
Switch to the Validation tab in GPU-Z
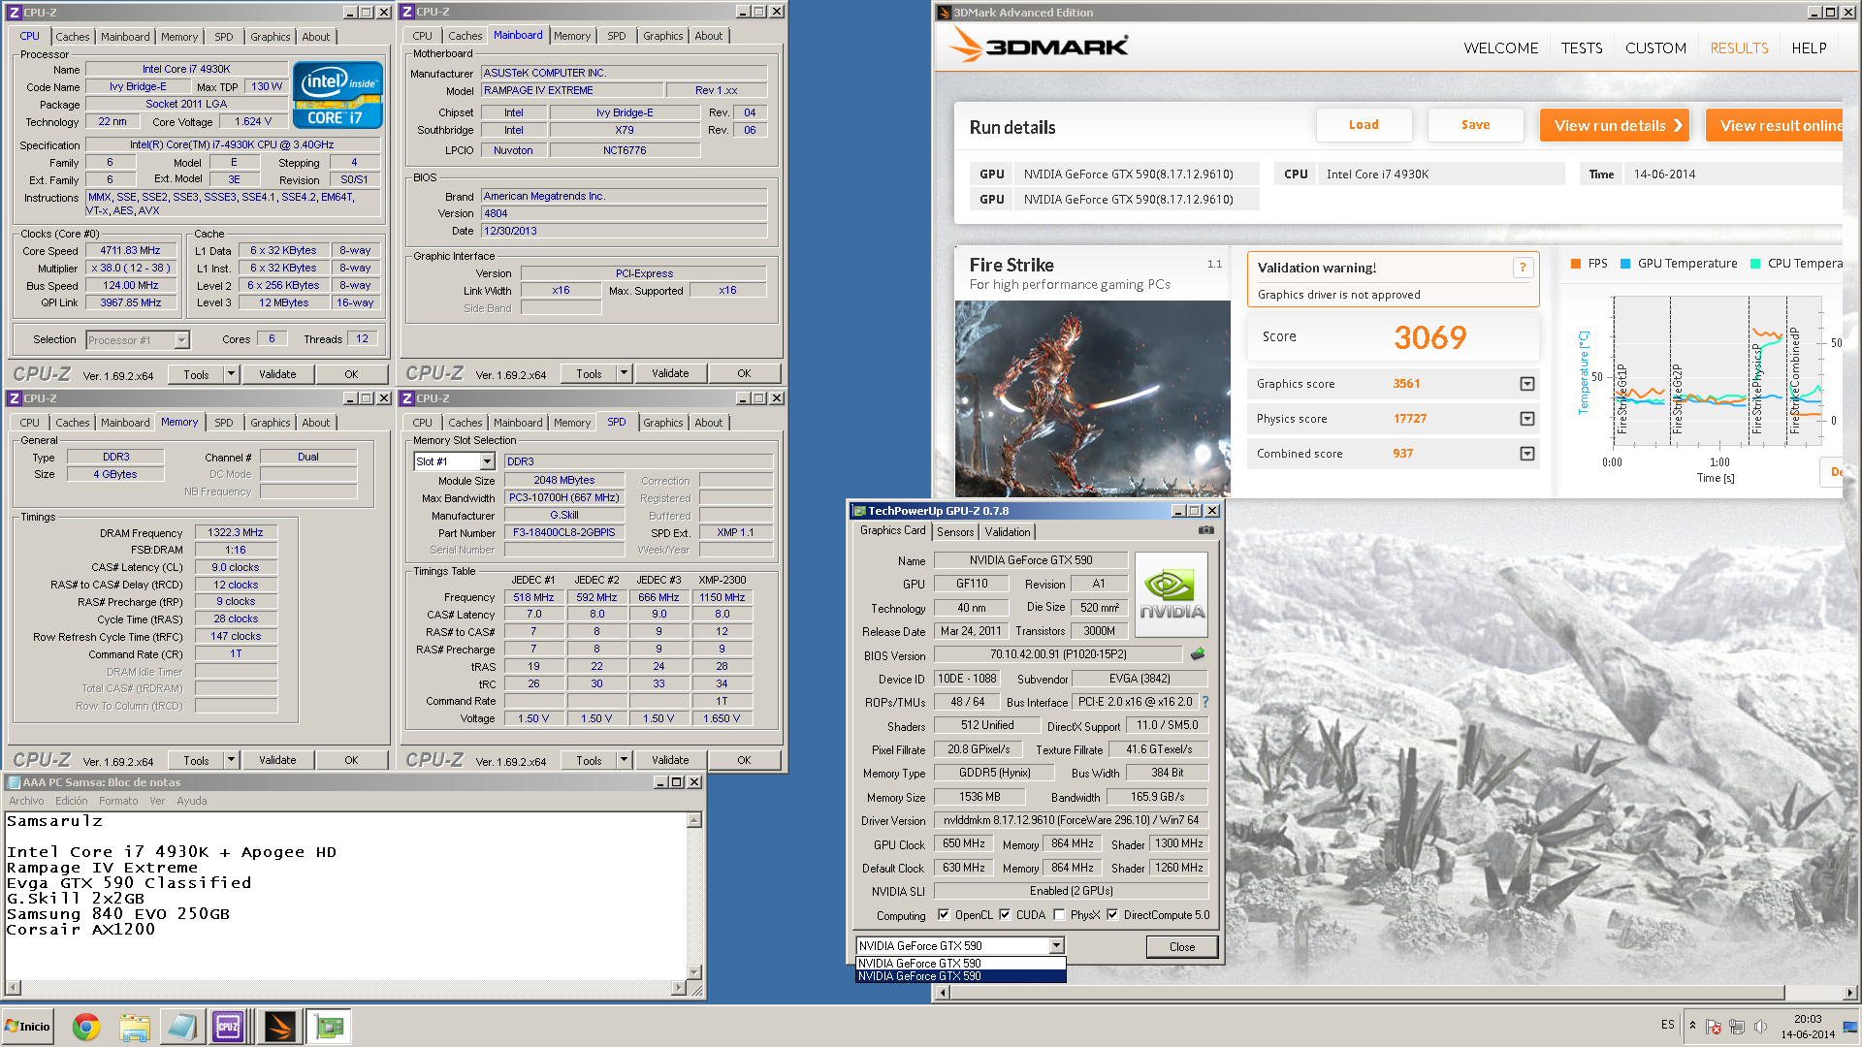[1008, 532]
